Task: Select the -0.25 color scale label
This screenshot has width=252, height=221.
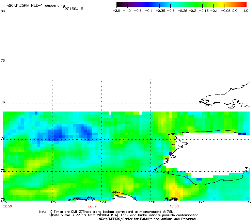Action: pos(182,11)
